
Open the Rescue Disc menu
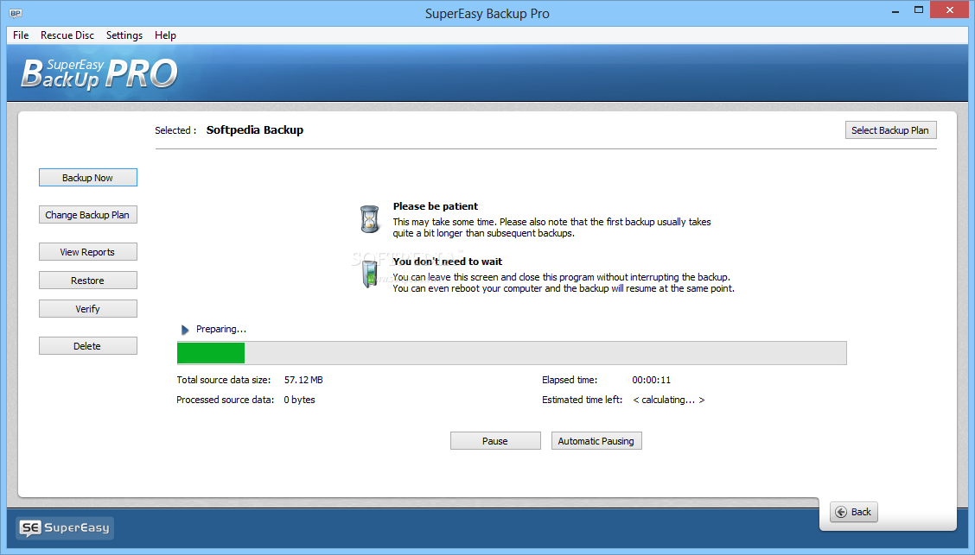coord(67,35)
